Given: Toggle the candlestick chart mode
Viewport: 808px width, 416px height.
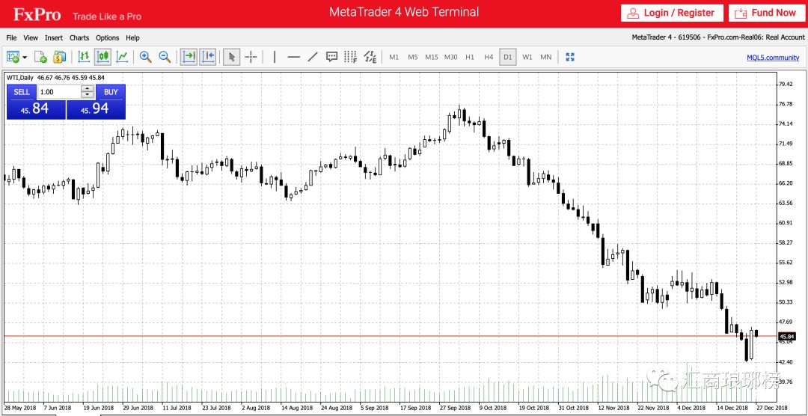Looking at the screenshot, I should coord(102,57).
